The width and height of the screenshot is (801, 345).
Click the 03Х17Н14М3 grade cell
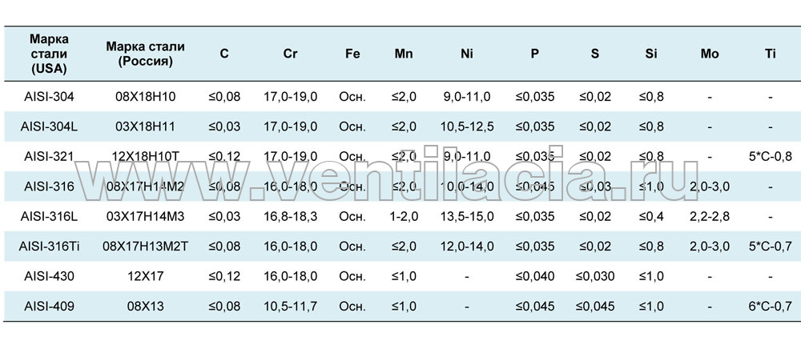(x=146, y=216)
